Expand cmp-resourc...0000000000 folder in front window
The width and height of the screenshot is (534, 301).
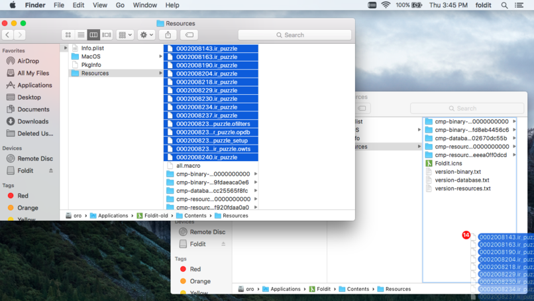tap(256, 199)
